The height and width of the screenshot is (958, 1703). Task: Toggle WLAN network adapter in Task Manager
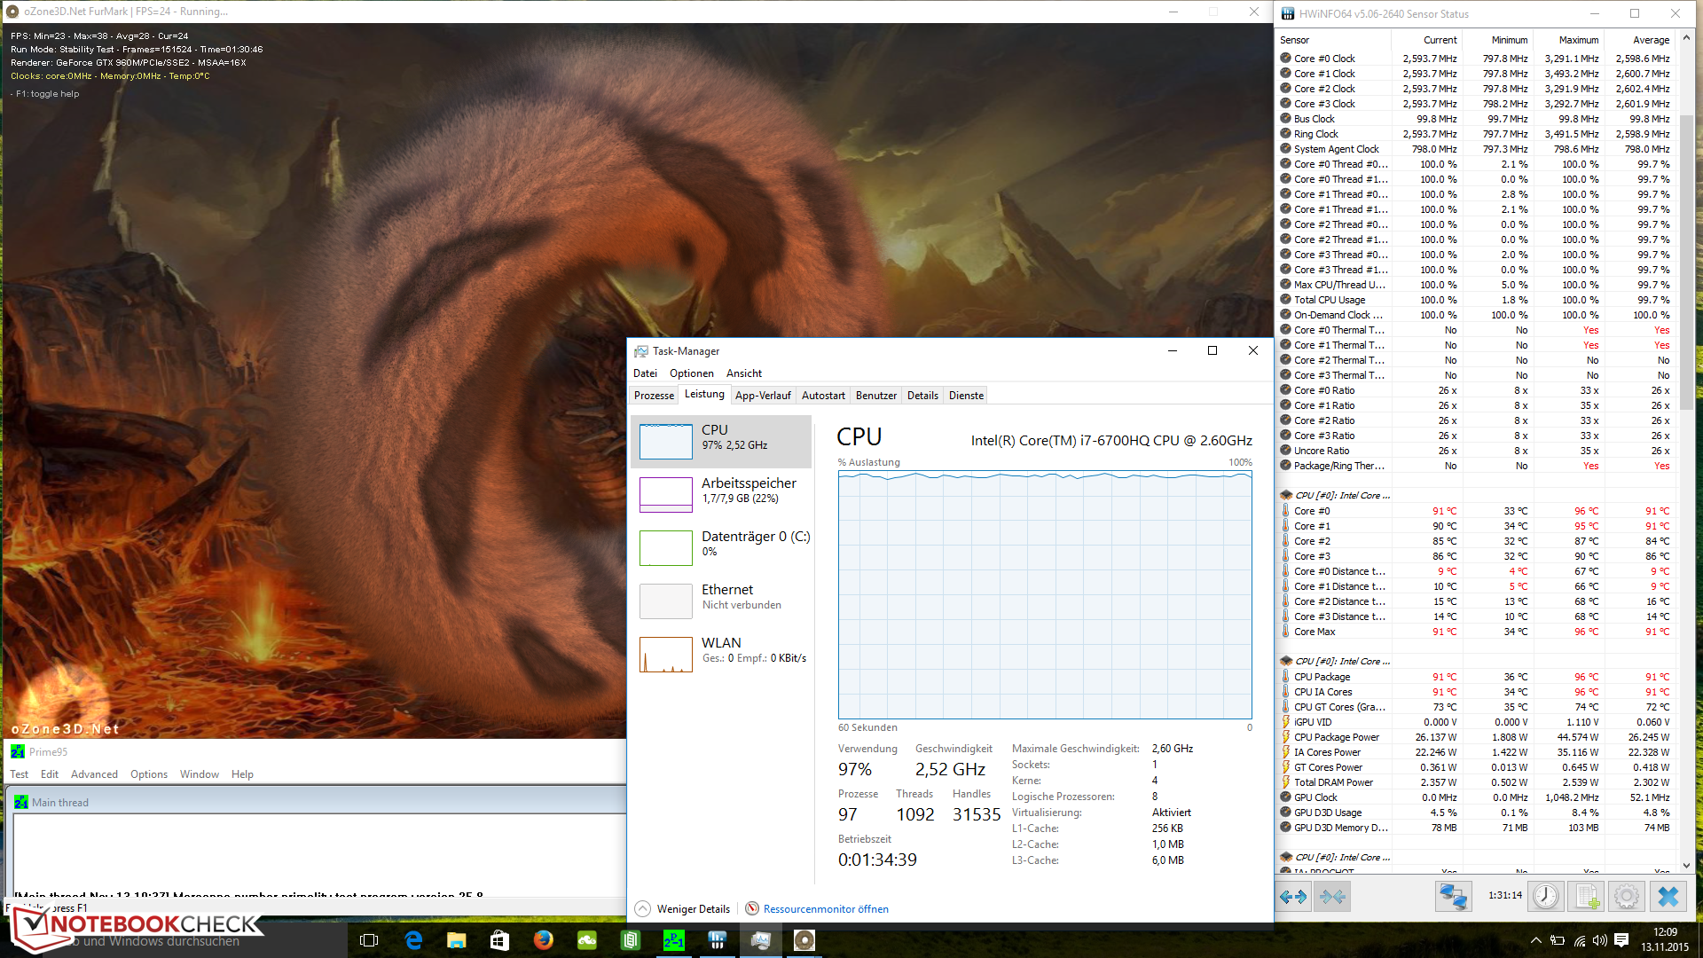(x=722, y=653)
